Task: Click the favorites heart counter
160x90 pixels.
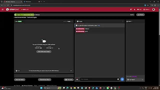Action: click(139, 9)
